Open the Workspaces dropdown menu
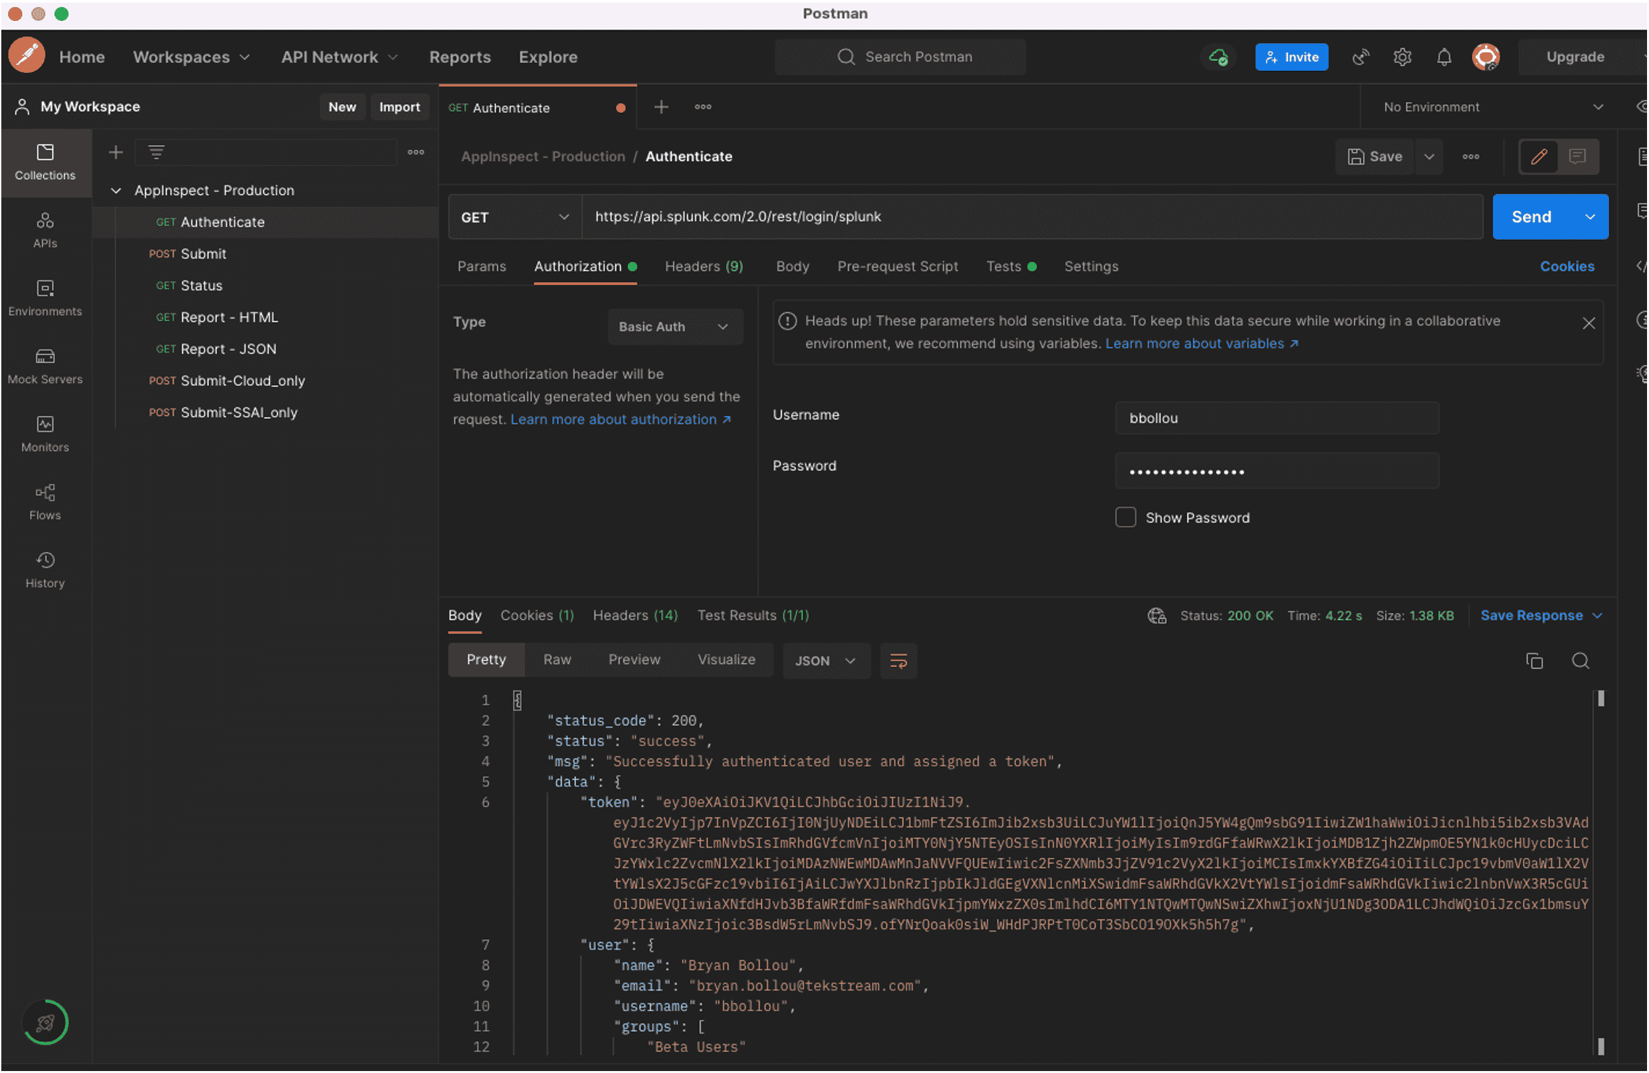This screenshot has width=1649, height=1073. point(191,57)
